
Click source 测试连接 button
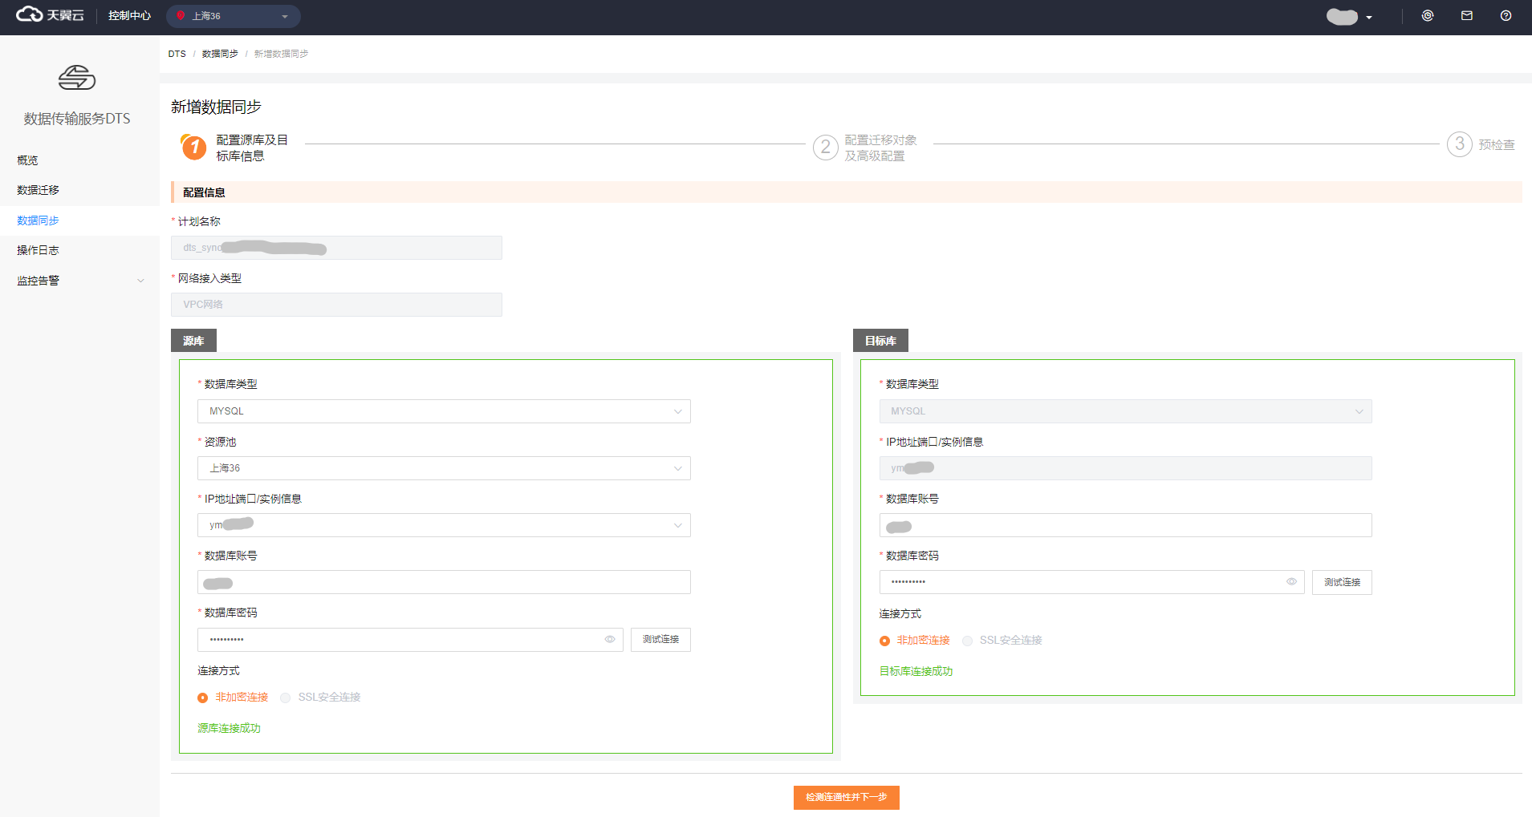click(x=660, y=640)
